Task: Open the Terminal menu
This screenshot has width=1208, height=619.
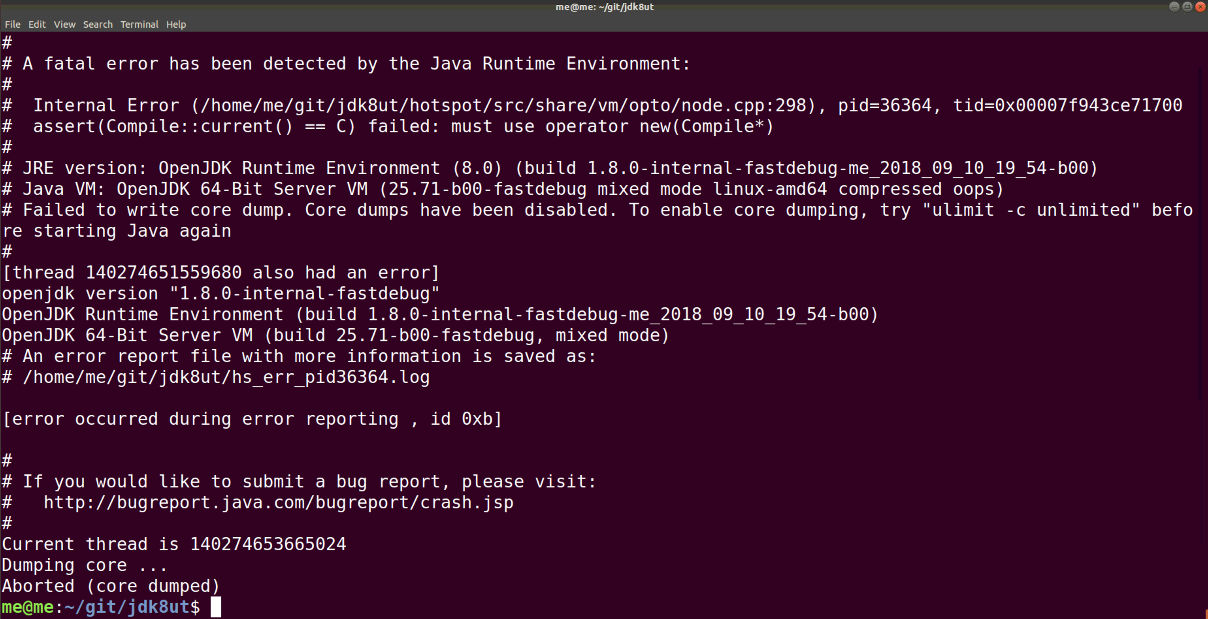Action: pos(139,24)
